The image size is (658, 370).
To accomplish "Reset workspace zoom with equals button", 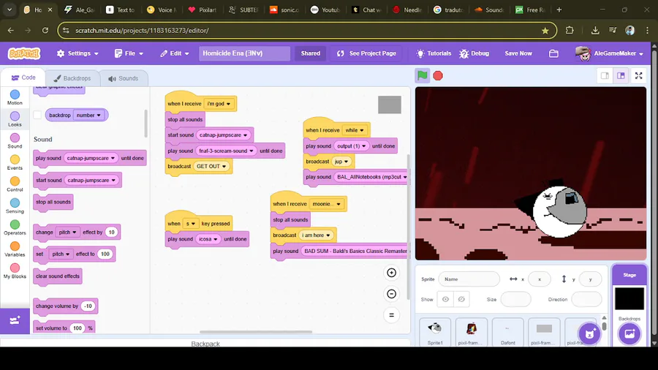I will click(x=391, y=315).
